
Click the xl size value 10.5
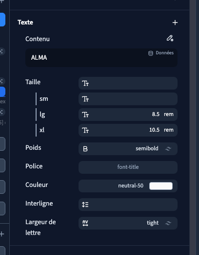(154, 130)
